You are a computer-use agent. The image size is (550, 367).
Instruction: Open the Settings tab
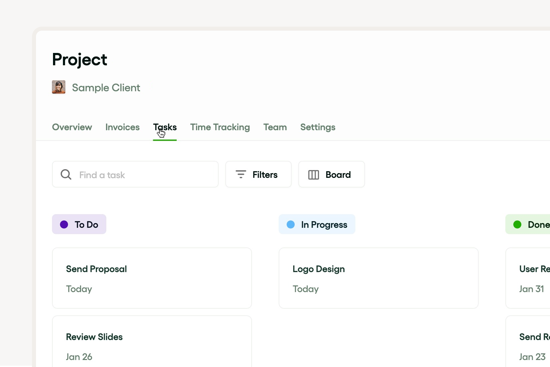tap(318, 127)
